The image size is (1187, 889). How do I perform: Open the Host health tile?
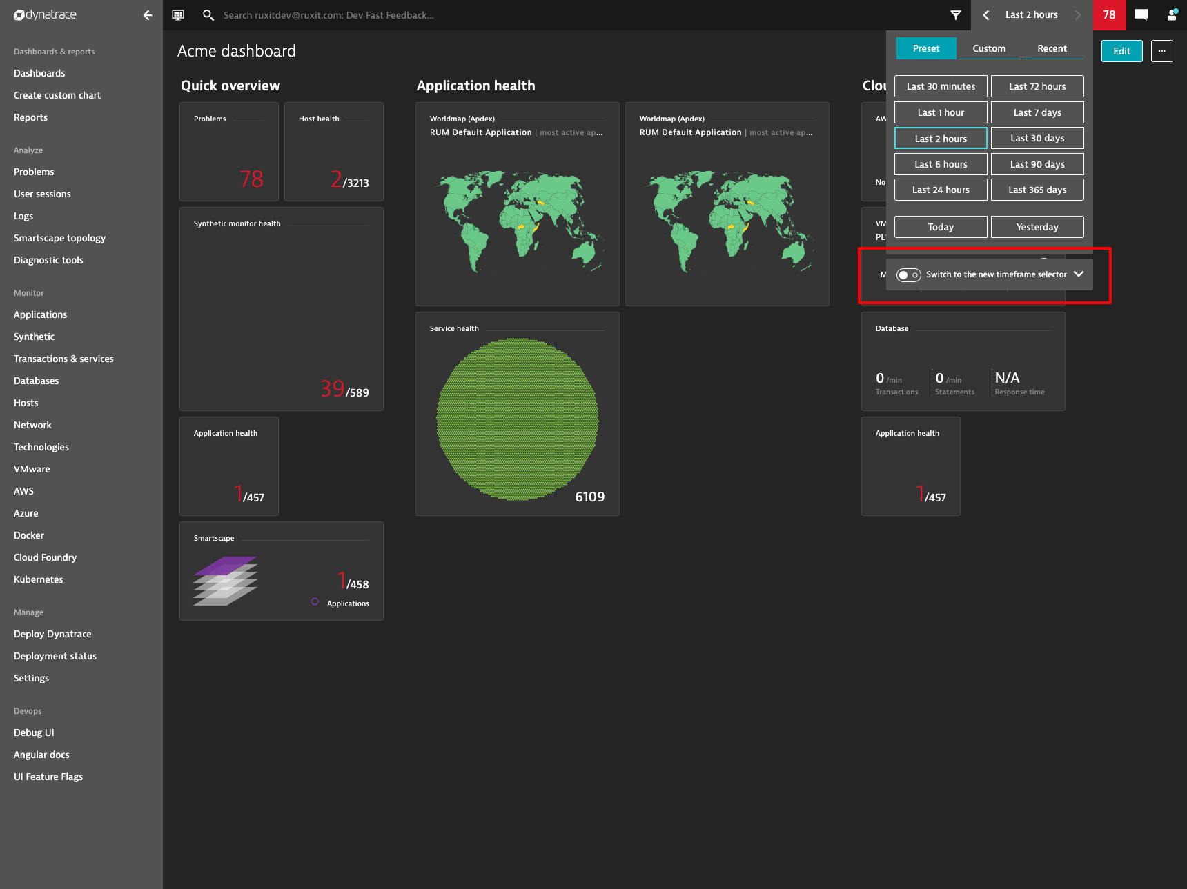click(334, 152)
